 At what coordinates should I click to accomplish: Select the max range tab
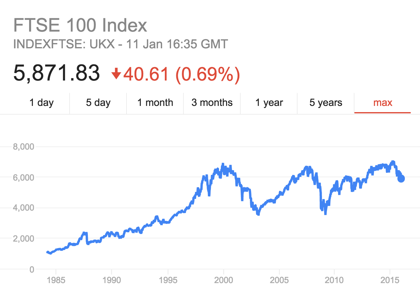(383, 103)
